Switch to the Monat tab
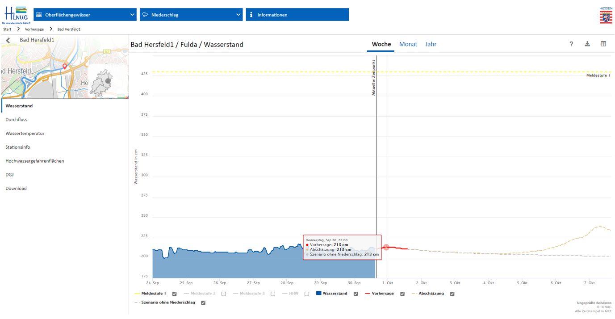615x319 pixels. point(408,44)
